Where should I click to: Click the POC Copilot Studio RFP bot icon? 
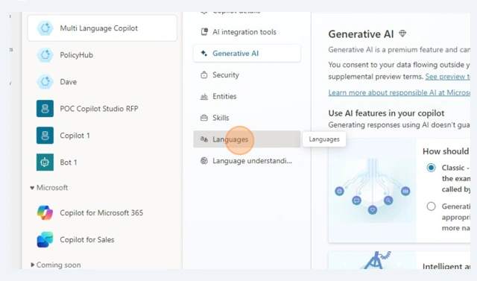[x=45, y=109]
